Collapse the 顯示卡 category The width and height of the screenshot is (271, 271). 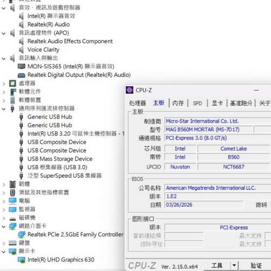(4, 251)
